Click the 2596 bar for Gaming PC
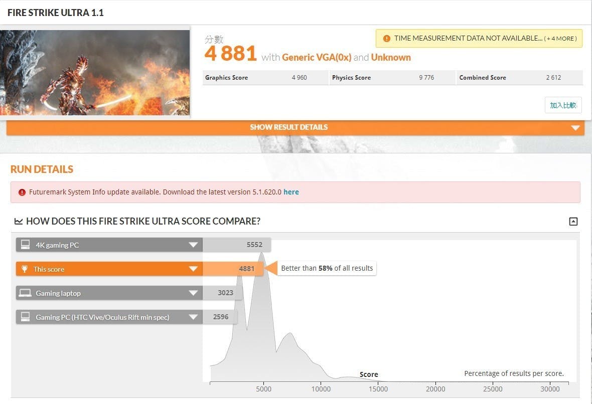 point(220,317)
